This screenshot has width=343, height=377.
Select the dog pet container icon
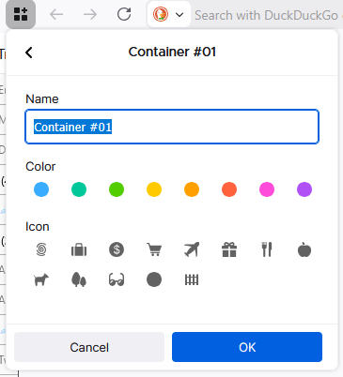point(41,279)
